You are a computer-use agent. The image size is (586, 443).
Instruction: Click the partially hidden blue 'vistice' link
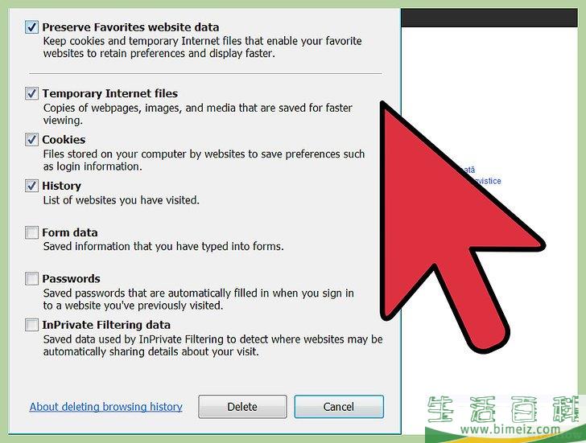[x=488, y=181]
